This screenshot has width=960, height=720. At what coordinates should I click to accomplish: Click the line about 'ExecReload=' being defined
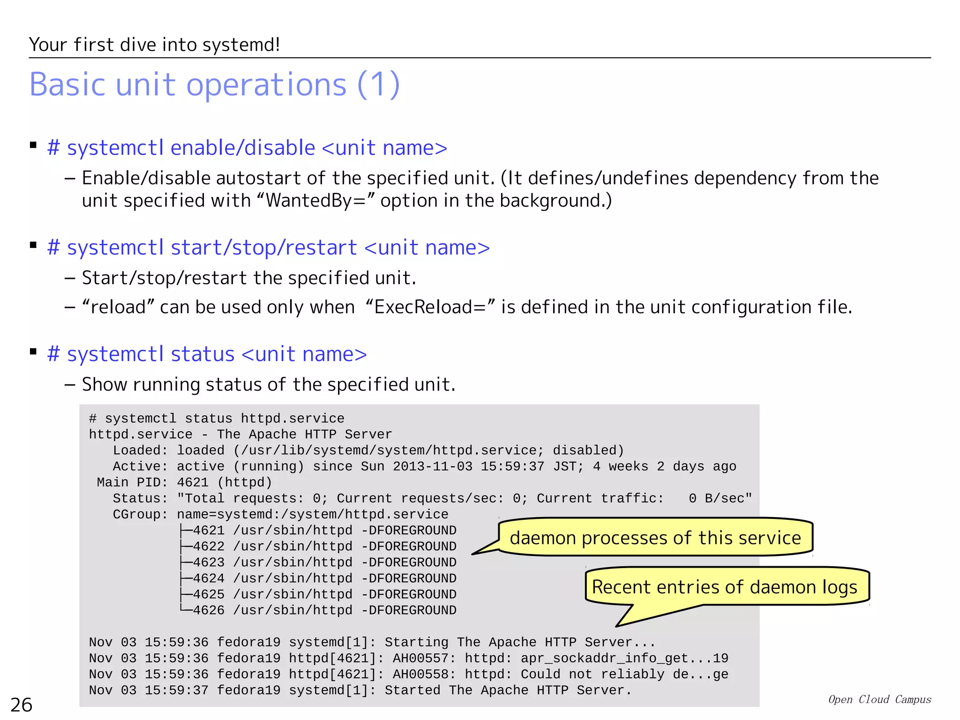467,307
